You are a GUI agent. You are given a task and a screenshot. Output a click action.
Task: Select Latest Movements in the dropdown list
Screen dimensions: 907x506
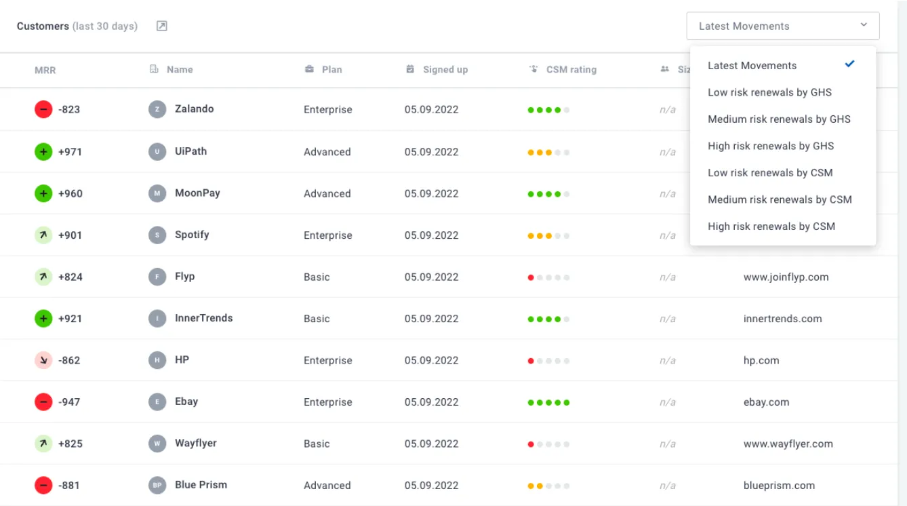(x=783, y=66)
